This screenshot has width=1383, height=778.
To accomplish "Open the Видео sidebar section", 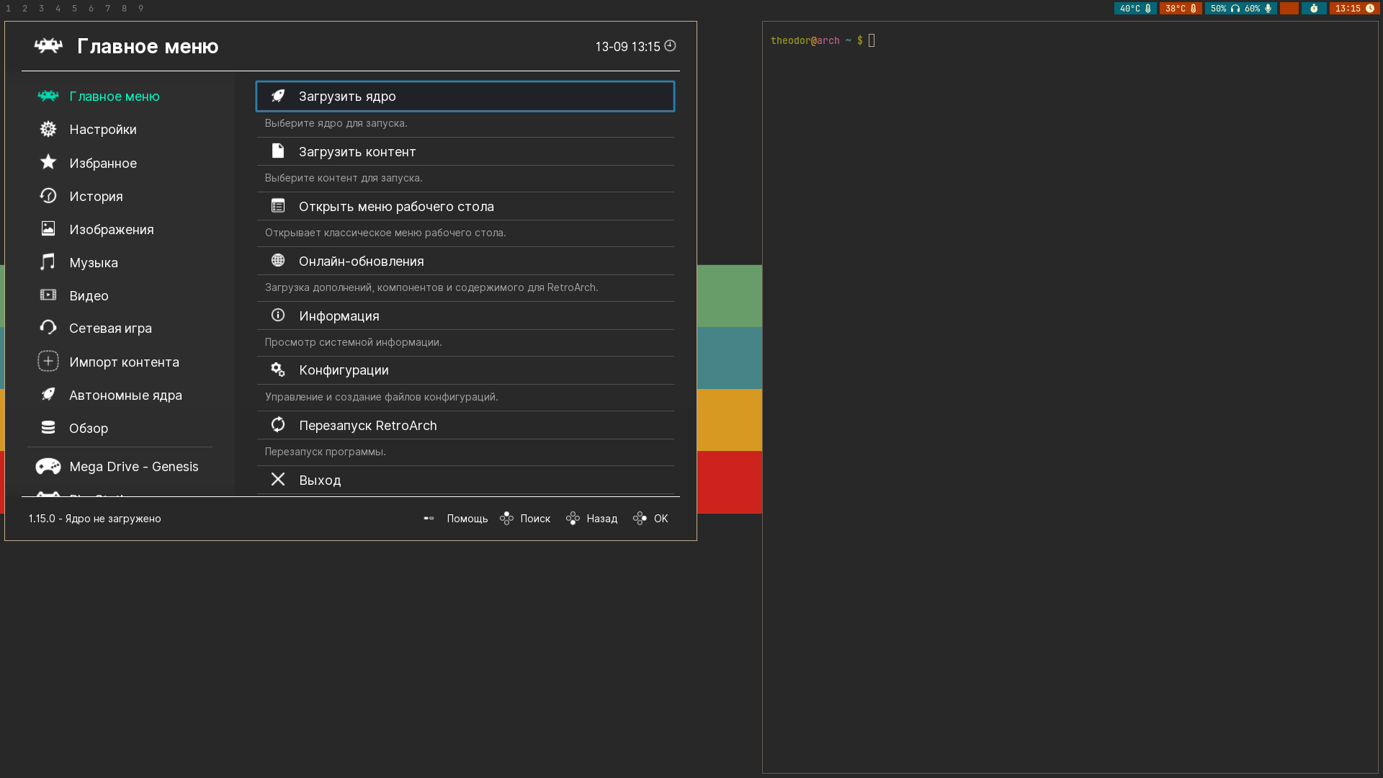I will click(89, 295).
